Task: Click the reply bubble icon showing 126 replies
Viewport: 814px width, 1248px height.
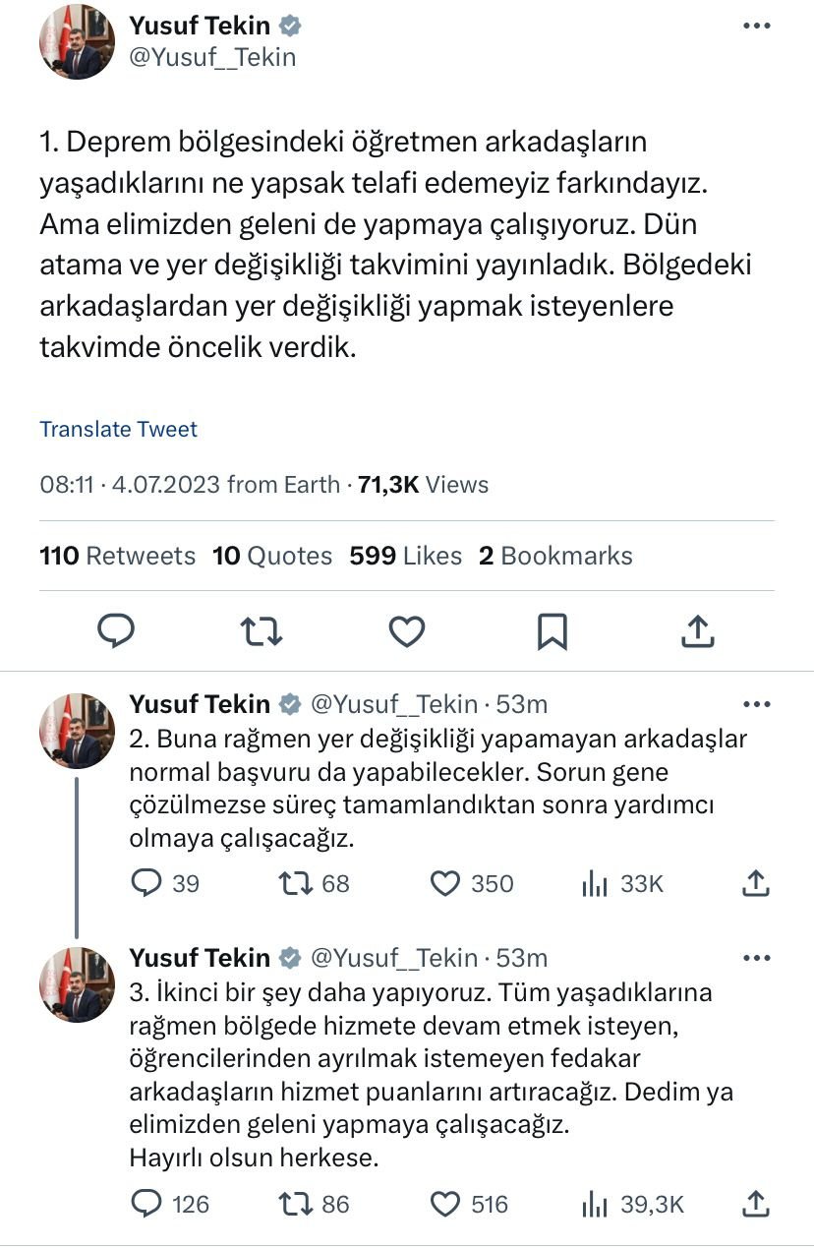Action: [x=149, y=1204]
